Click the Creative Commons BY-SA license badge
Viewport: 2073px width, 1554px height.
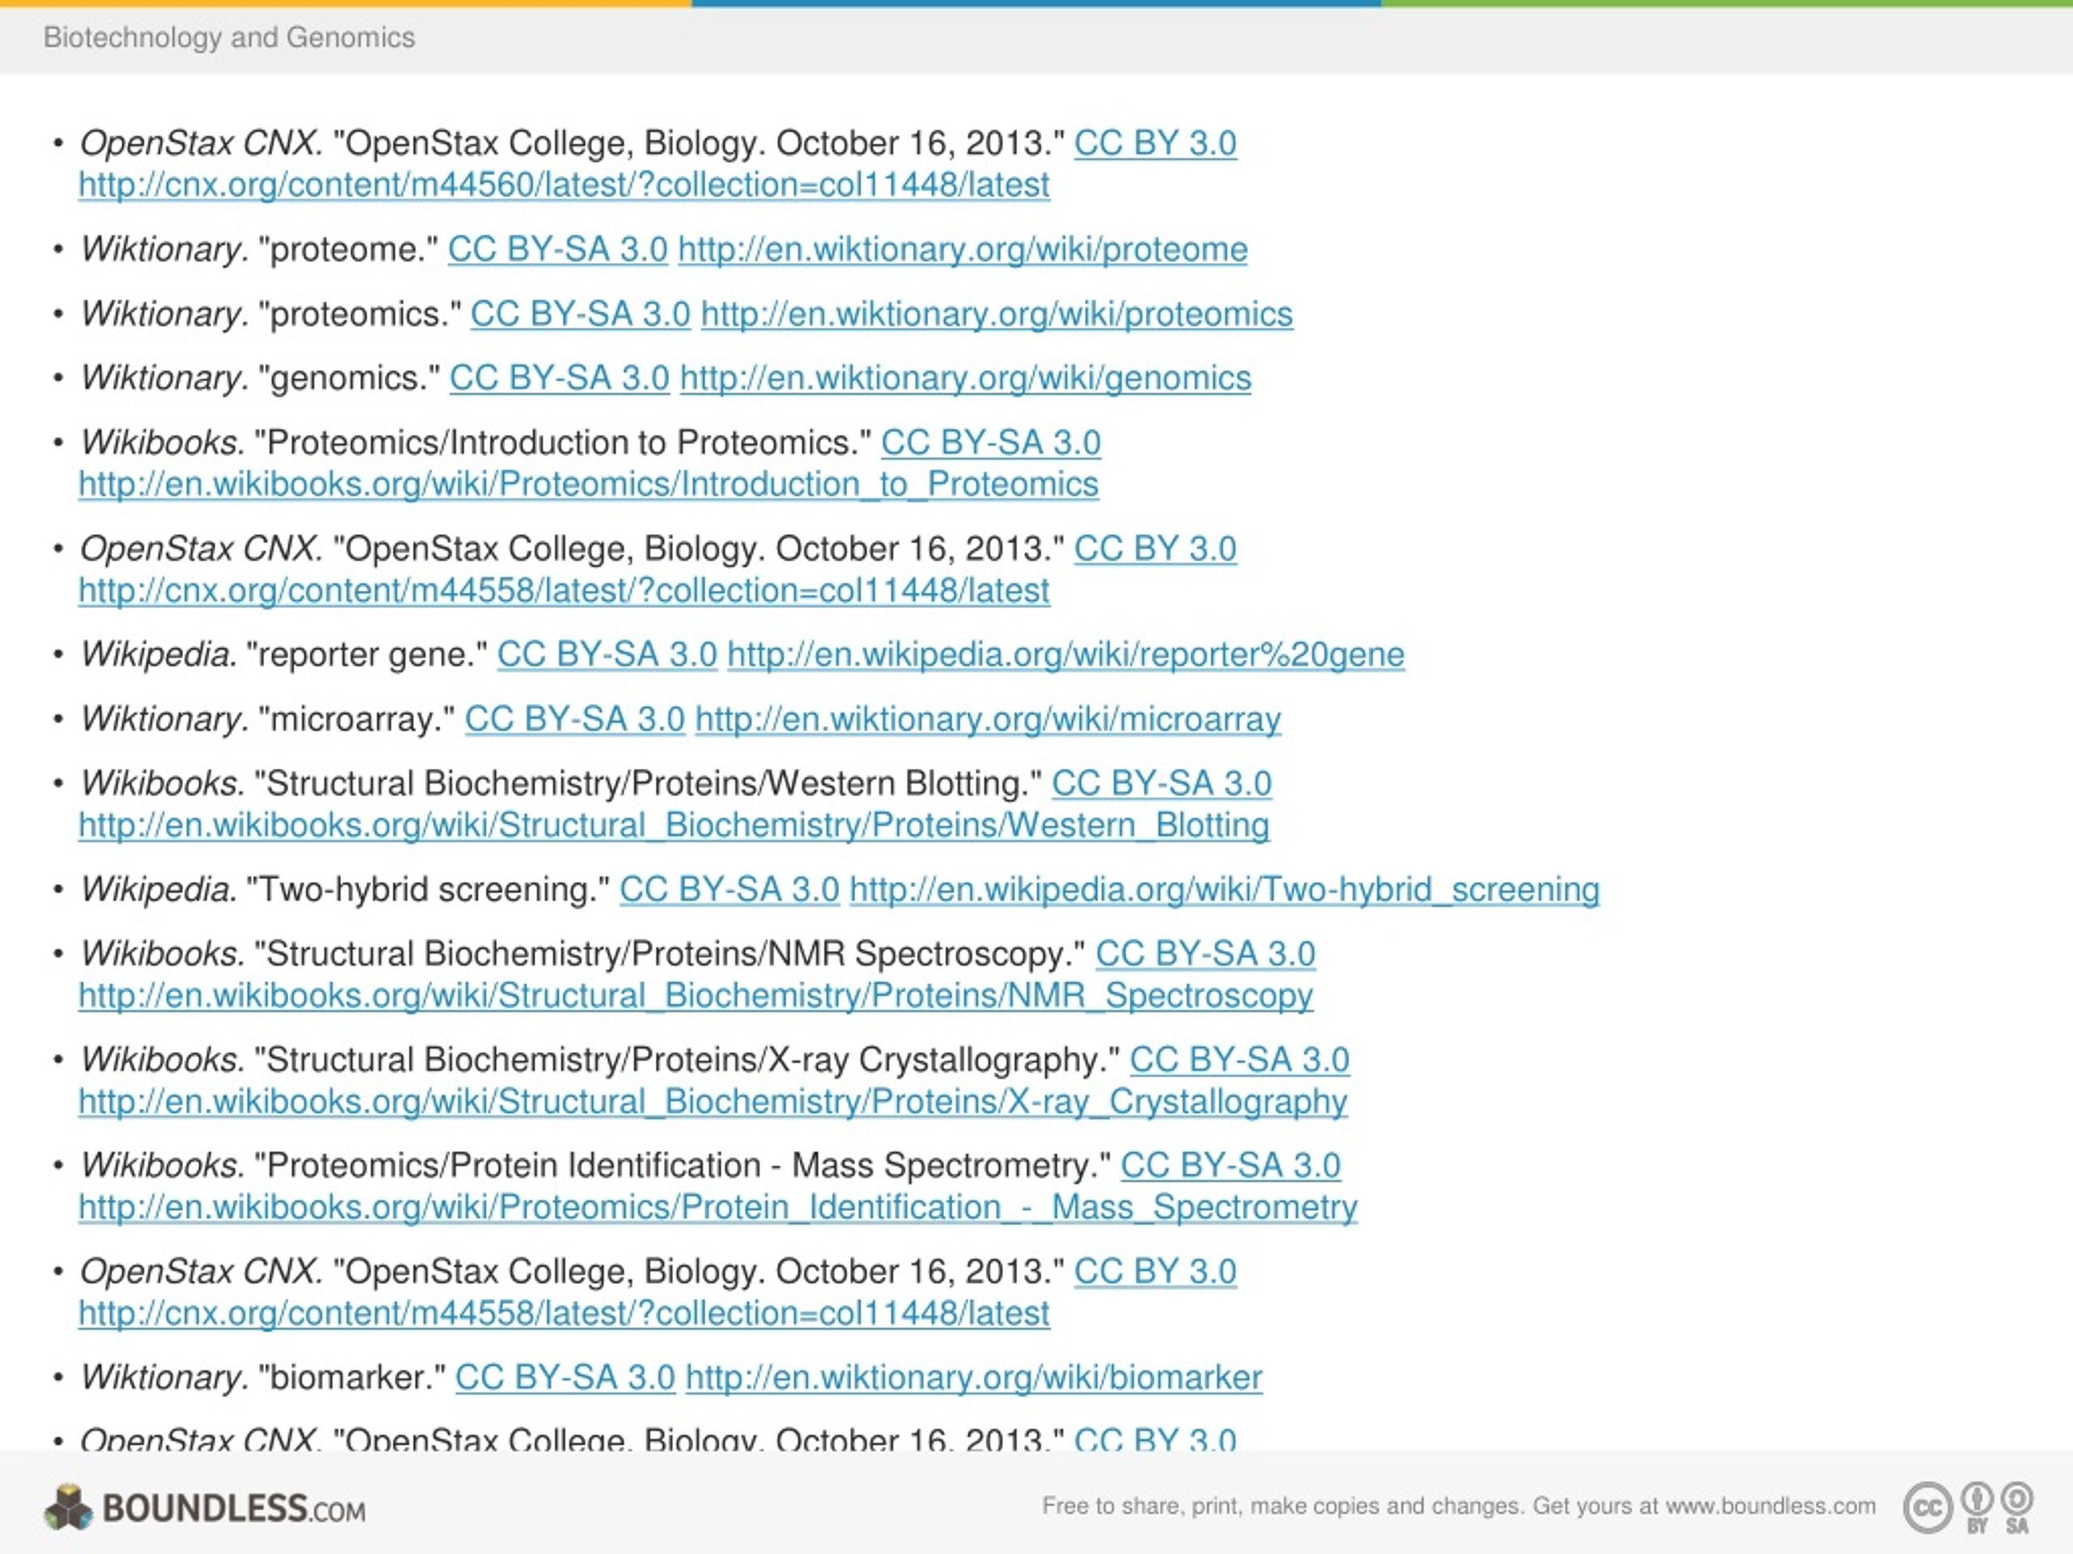coord(1968,1507)
